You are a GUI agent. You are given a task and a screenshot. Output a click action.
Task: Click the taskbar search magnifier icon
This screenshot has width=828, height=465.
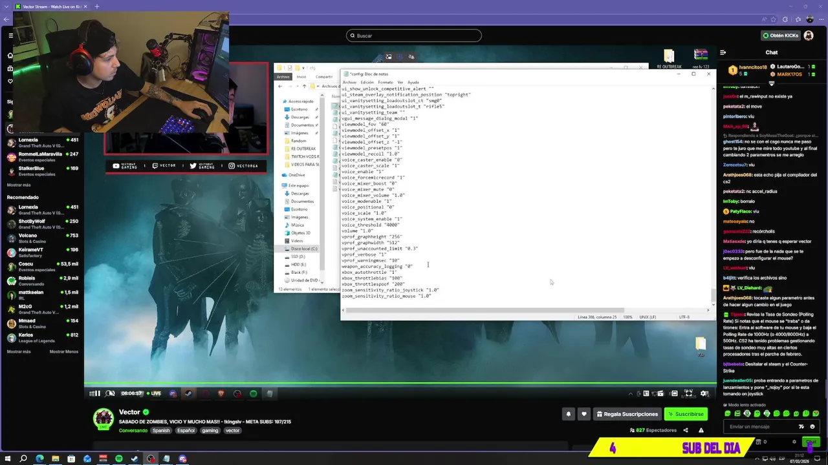(x=23, y=459)
